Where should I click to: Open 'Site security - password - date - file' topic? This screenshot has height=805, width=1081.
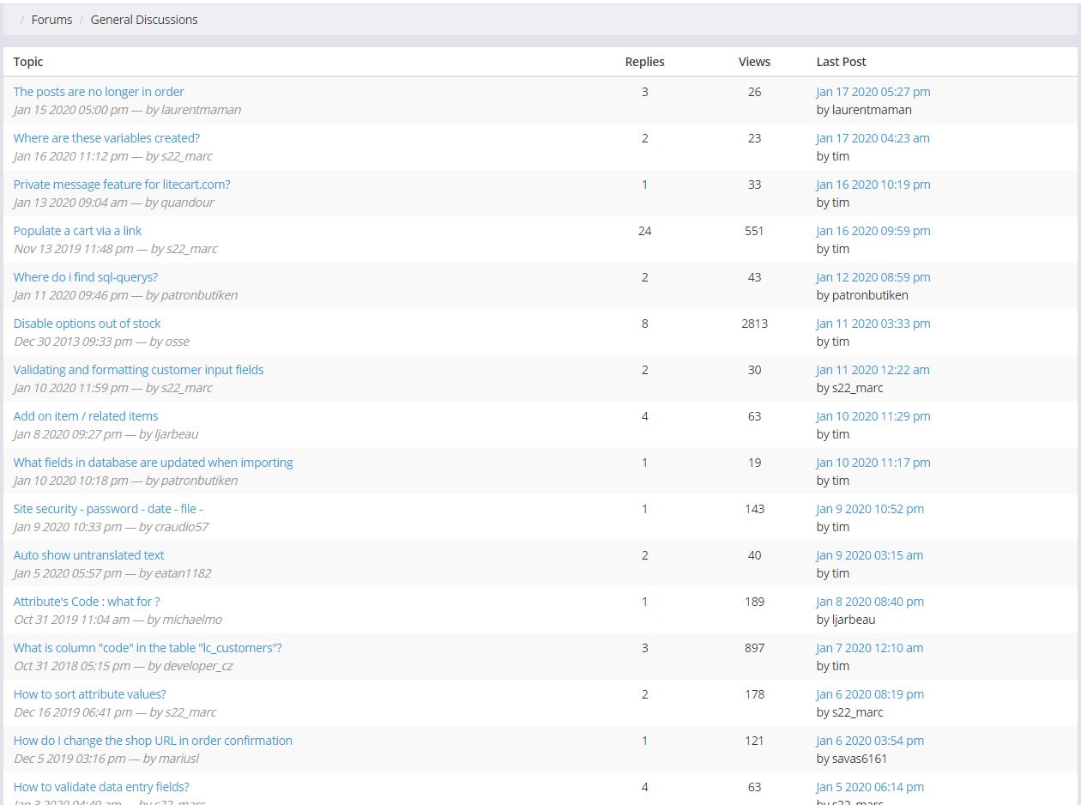[x=108, y=509]
